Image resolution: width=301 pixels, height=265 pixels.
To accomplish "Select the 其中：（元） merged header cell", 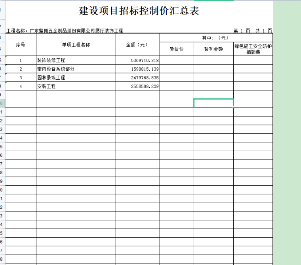I will 216,38.
